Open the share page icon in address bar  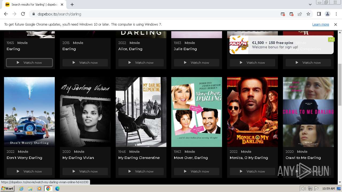pyautogui.click(x=300, y=14)
